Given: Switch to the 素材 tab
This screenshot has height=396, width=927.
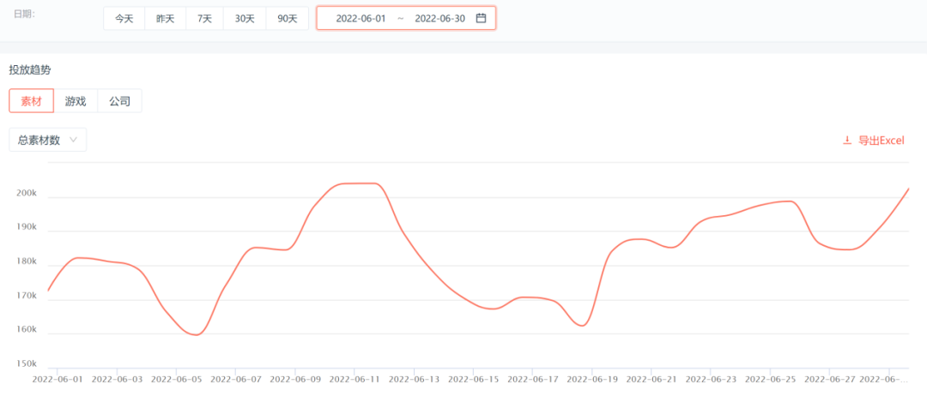Looking at the screenshot, I should click(x=32, y=101).
